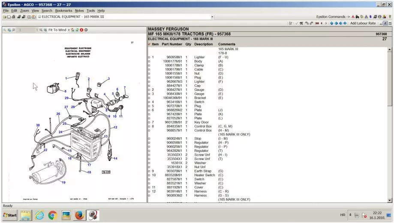Click the key icon at toolbar end
The width and height of the screenshot is (394, 223).
(390, 17)
